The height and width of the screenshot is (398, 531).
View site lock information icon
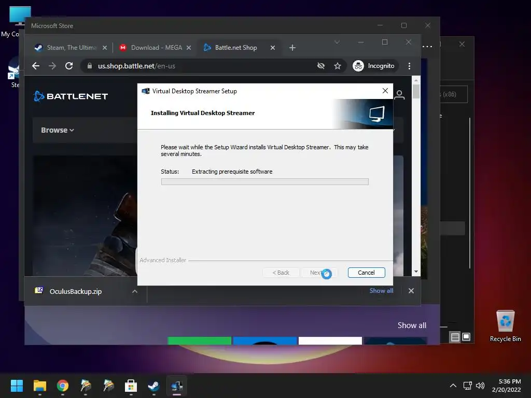(x=89, y=66)
